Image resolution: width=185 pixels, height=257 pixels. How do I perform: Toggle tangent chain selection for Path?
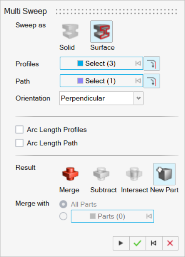pyautogui.click(x=152, y=81)
